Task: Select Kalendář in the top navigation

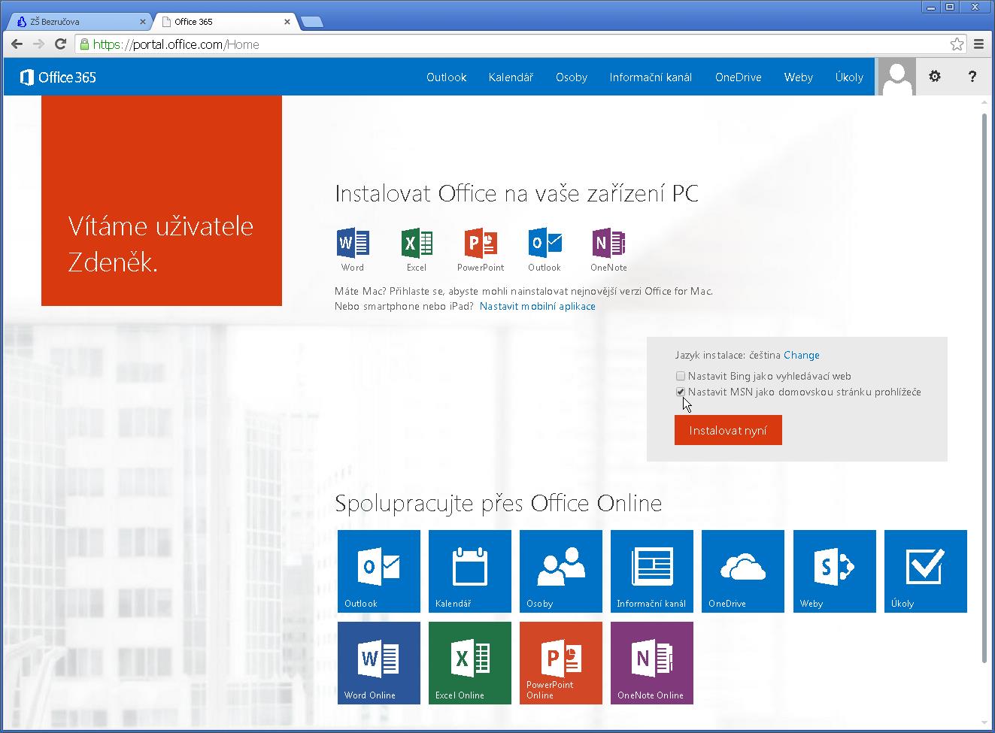Action: pyautogui.click(x=511, y=77)
